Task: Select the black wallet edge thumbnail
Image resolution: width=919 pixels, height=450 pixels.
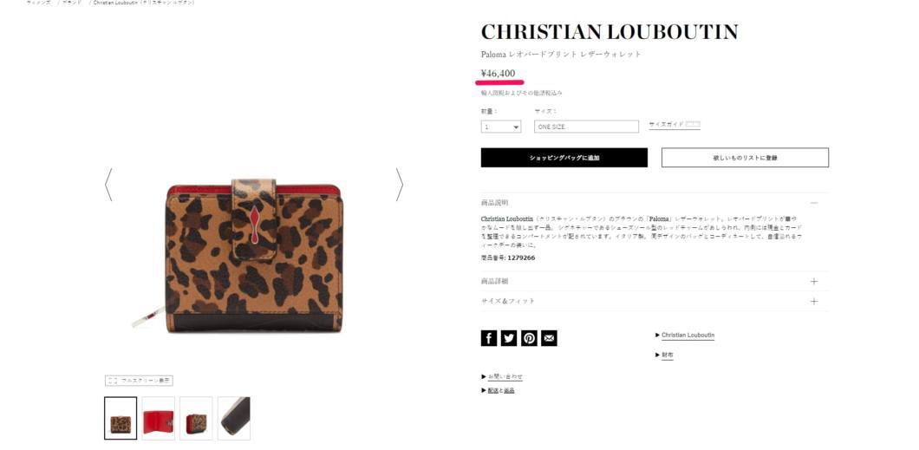Action: (x=234, y=418)
